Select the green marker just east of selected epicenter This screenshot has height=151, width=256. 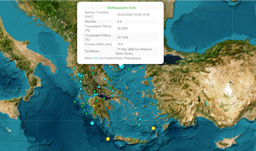128,69
